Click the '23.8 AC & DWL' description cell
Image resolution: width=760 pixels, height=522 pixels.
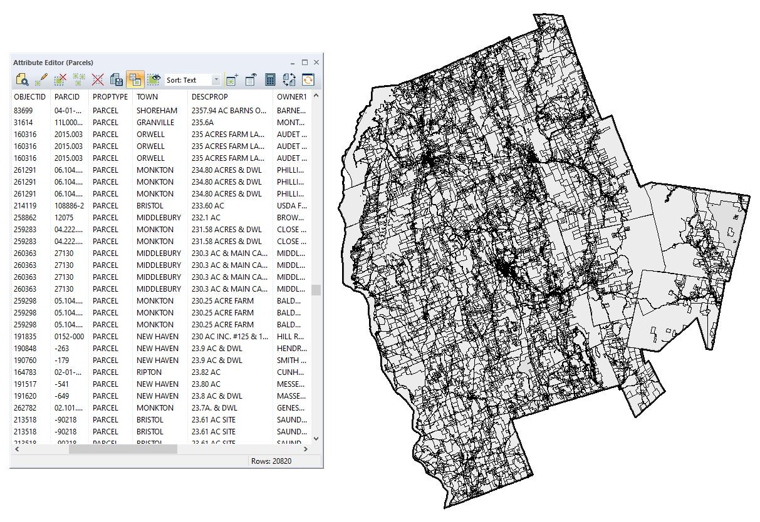(x=216, y=396)
